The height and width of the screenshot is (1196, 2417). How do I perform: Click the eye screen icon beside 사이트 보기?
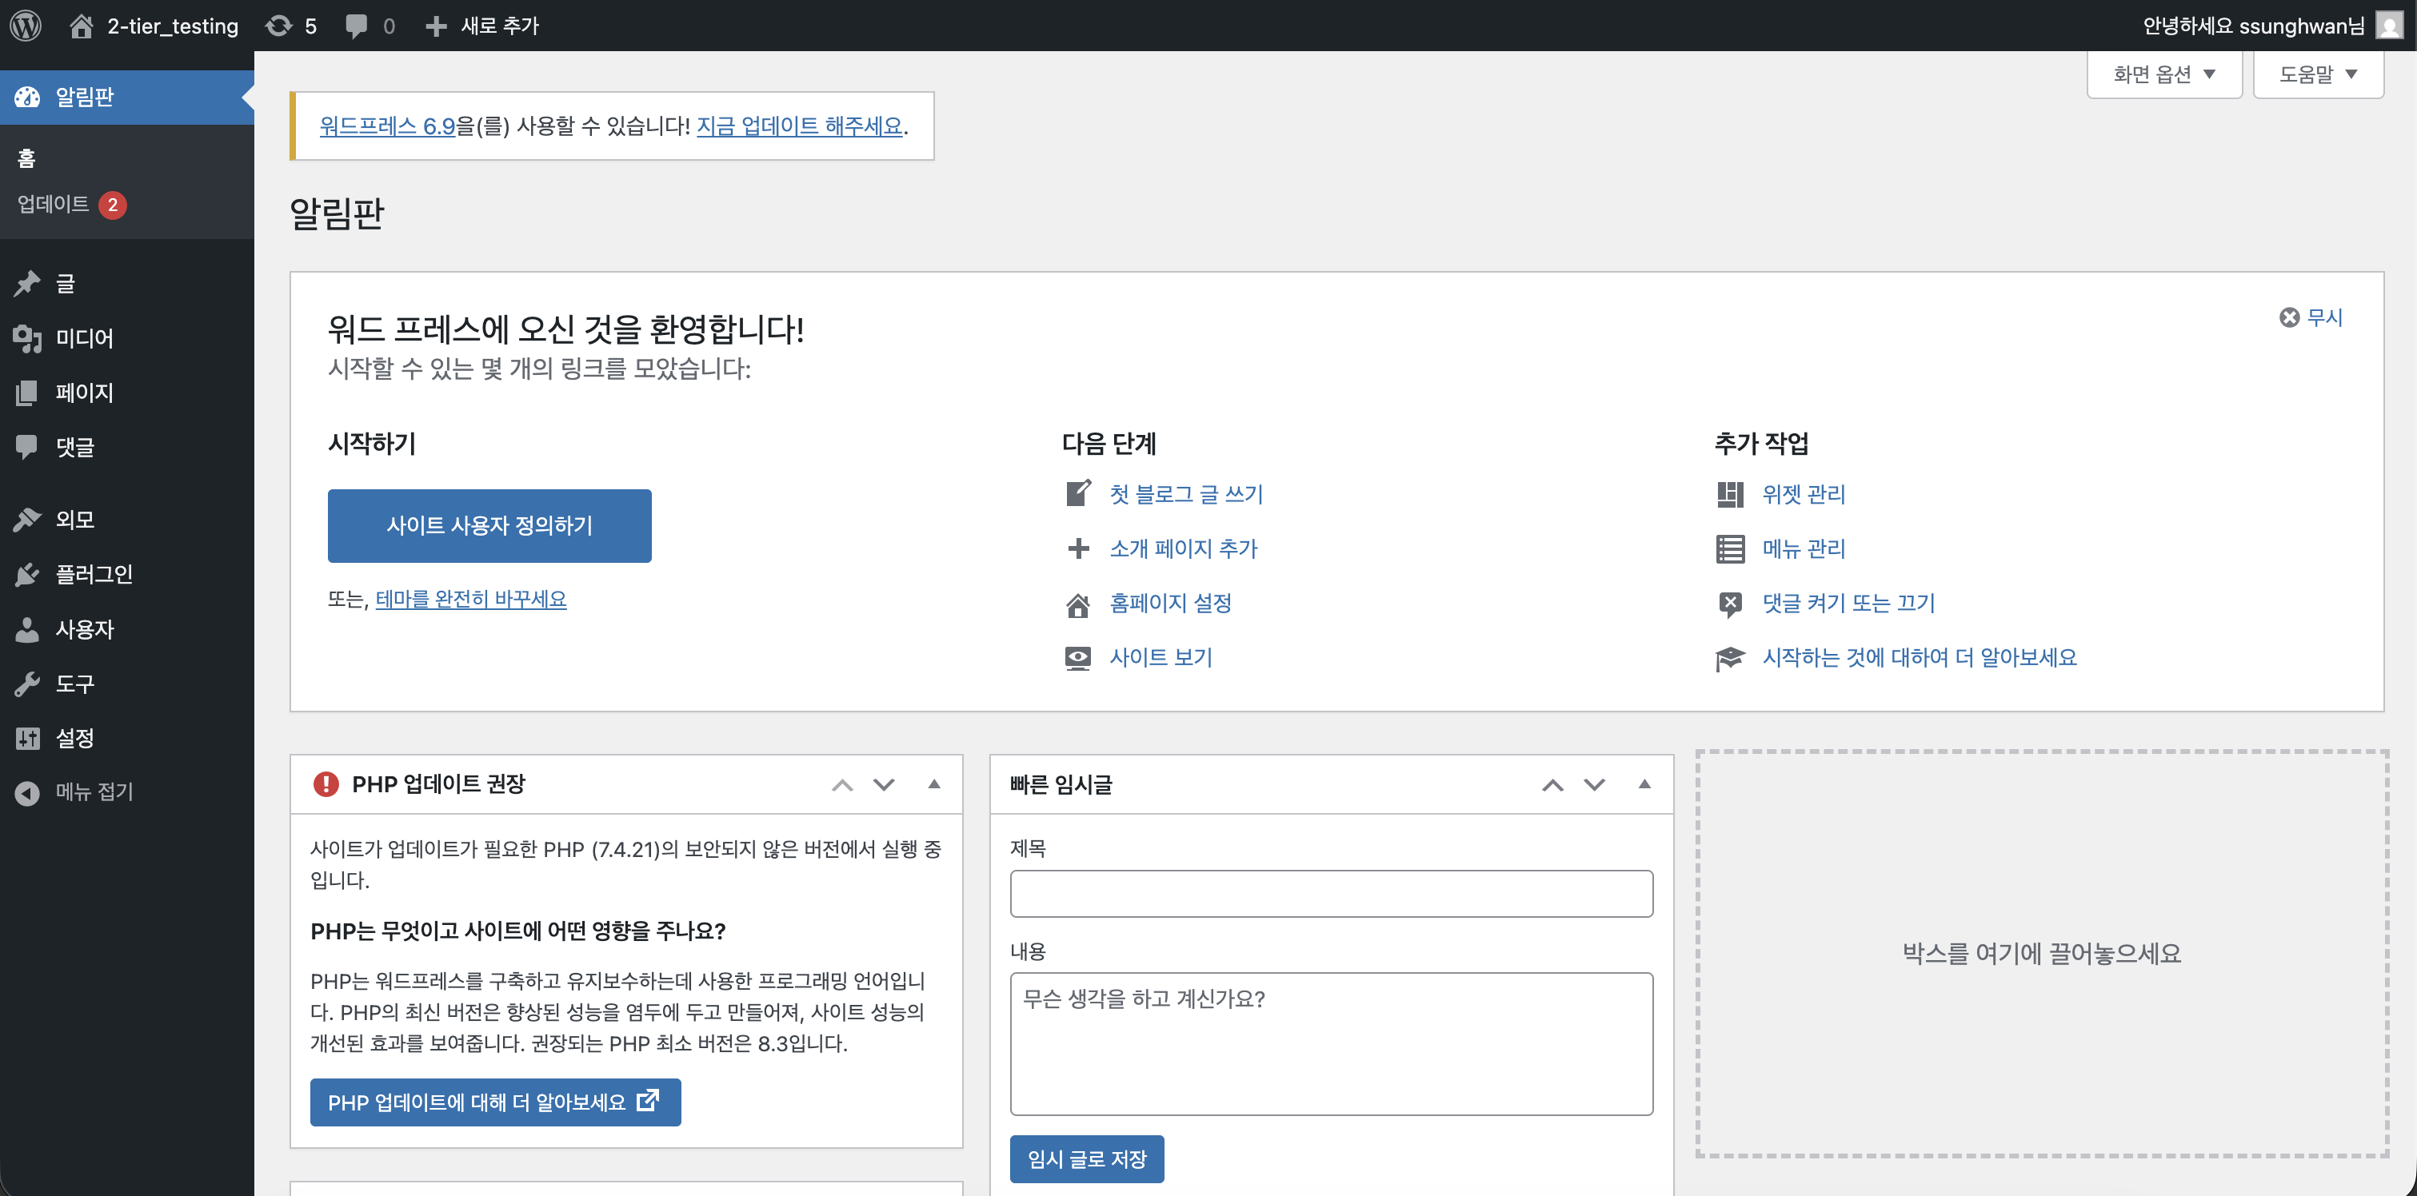click(x=1078, y=658)
